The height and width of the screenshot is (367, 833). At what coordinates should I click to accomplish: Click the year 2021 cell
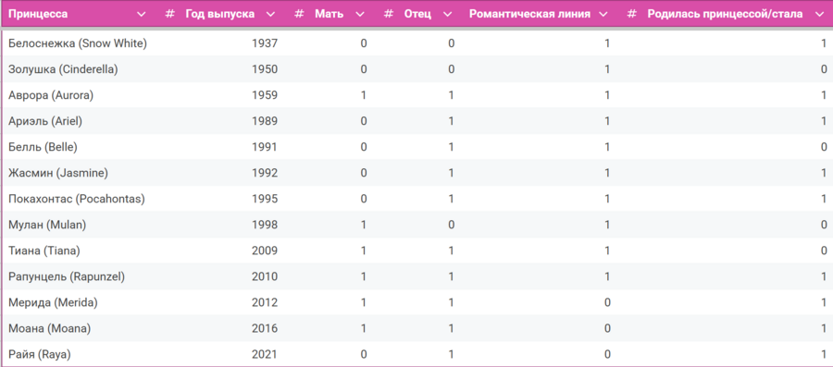[x=265, y=354]
